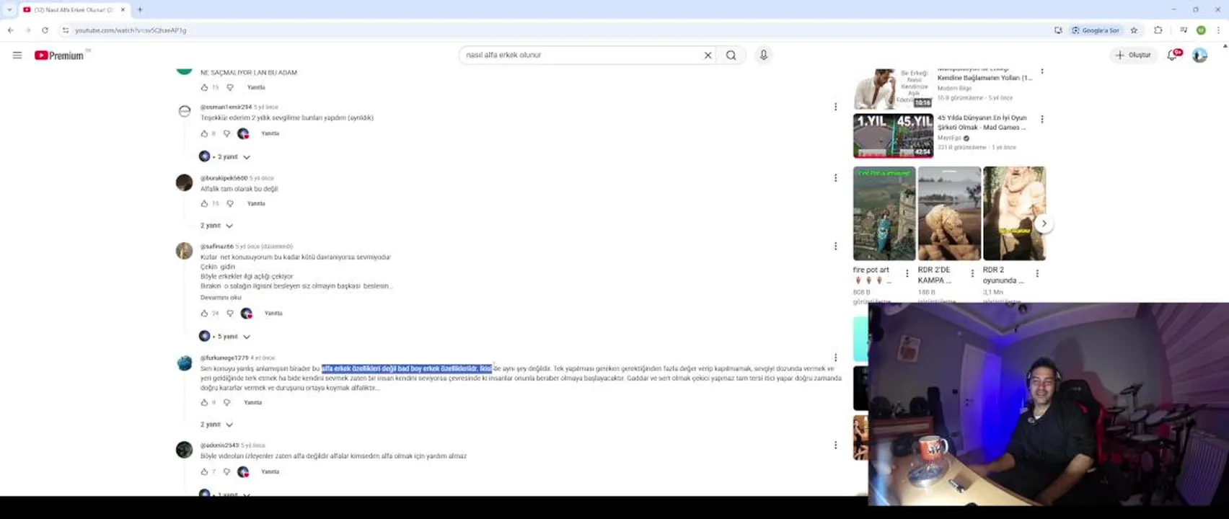Click the Oluştur create button
The width and height of the screenshot is (1229, 519).
click(x=1133, y=56)
